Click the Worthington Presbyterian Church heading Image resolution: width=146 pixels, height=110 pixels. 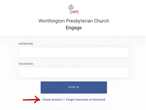click(x=74, y=21)
